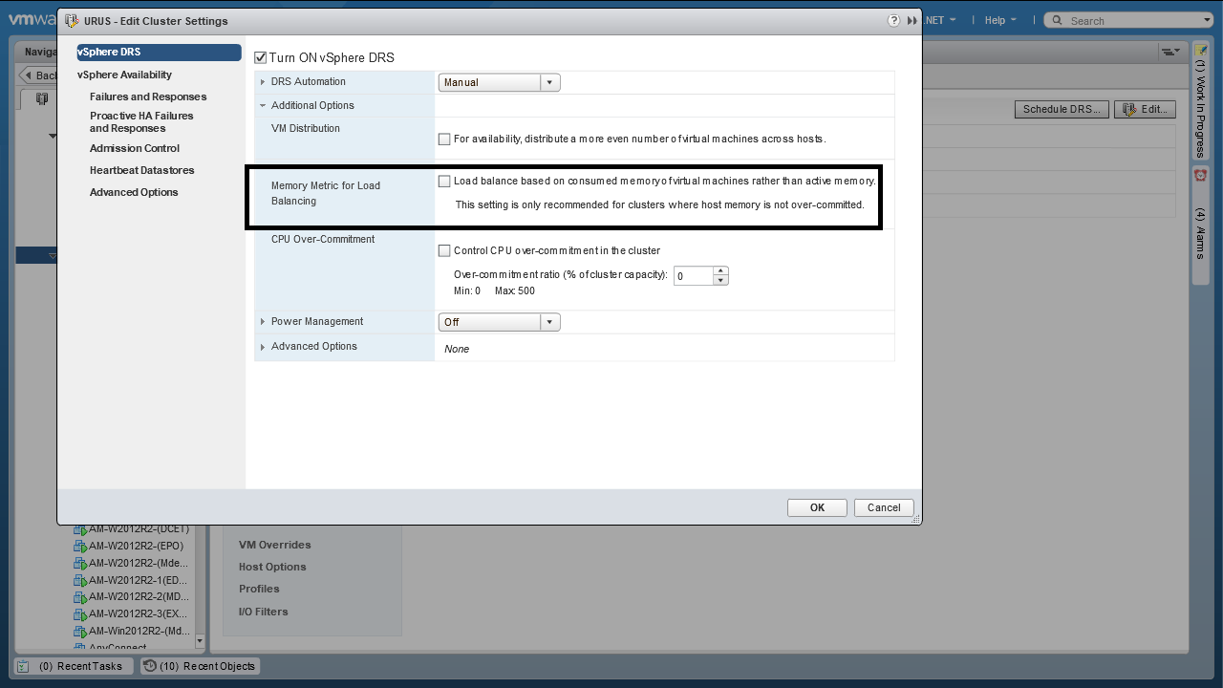
Task: Open Admission Control settings
Action: point(135,148)
